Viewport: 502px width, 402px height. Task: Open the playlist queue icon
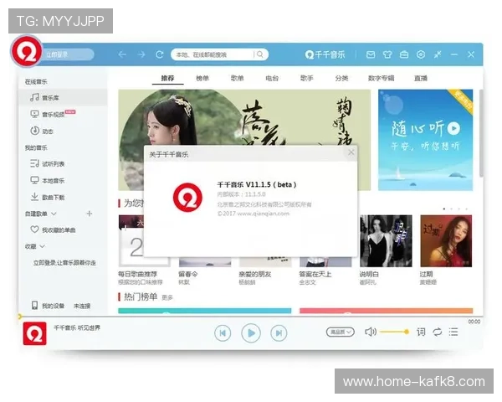pyautogui.click(x=453, y=332)
